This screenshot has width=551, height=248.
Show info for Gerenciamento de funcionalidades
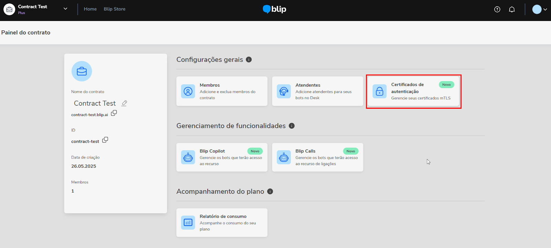click(x=292, y=126)
